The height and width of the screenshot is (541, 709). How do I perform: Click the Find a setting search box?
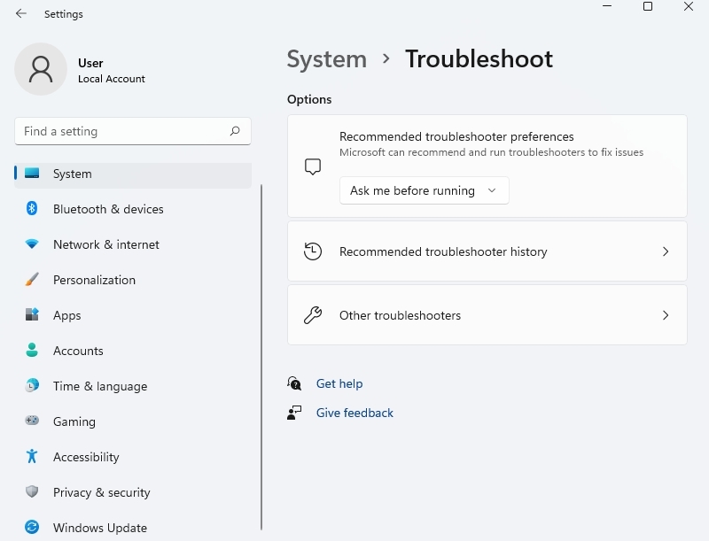[x=124, y=131]
